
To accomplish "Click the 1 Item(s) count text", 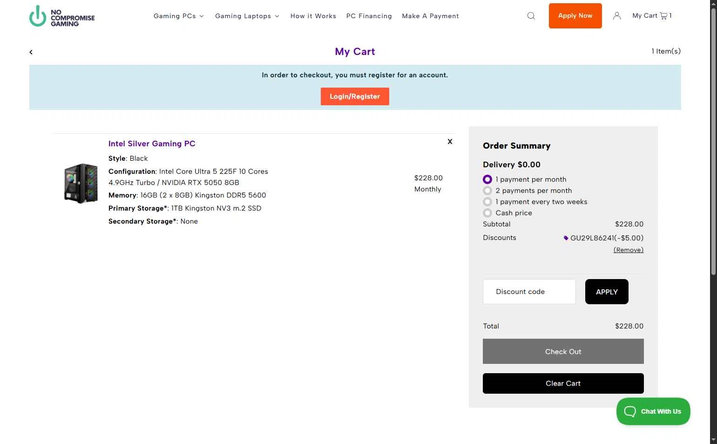I will 666,51.
